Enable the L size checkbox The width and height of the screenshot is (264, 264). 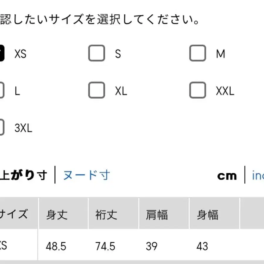1,90
